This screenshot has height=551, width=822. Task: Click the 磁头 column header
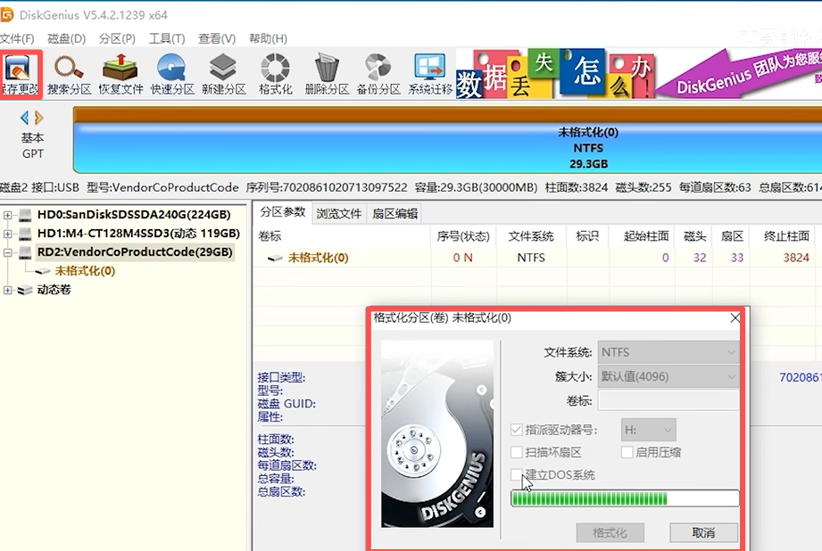coord(694,237)
